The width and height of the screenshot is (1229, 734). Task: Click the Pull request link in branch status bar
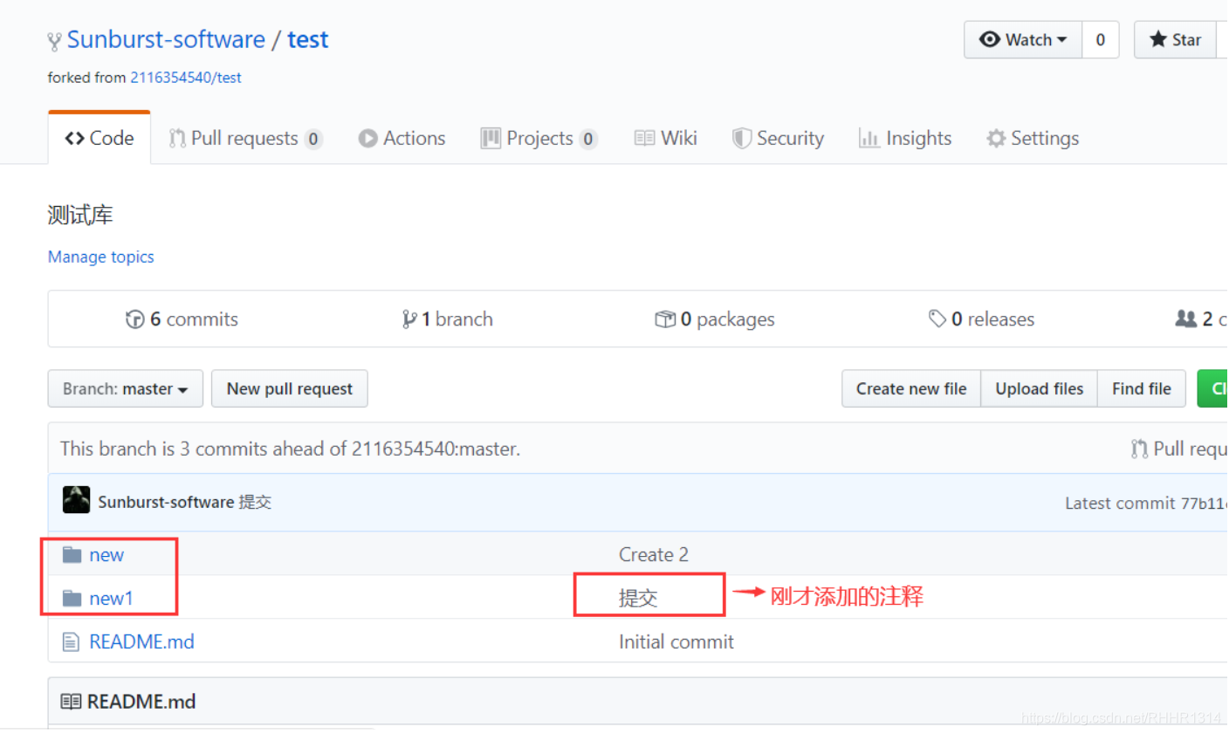tap(1179, 449)
